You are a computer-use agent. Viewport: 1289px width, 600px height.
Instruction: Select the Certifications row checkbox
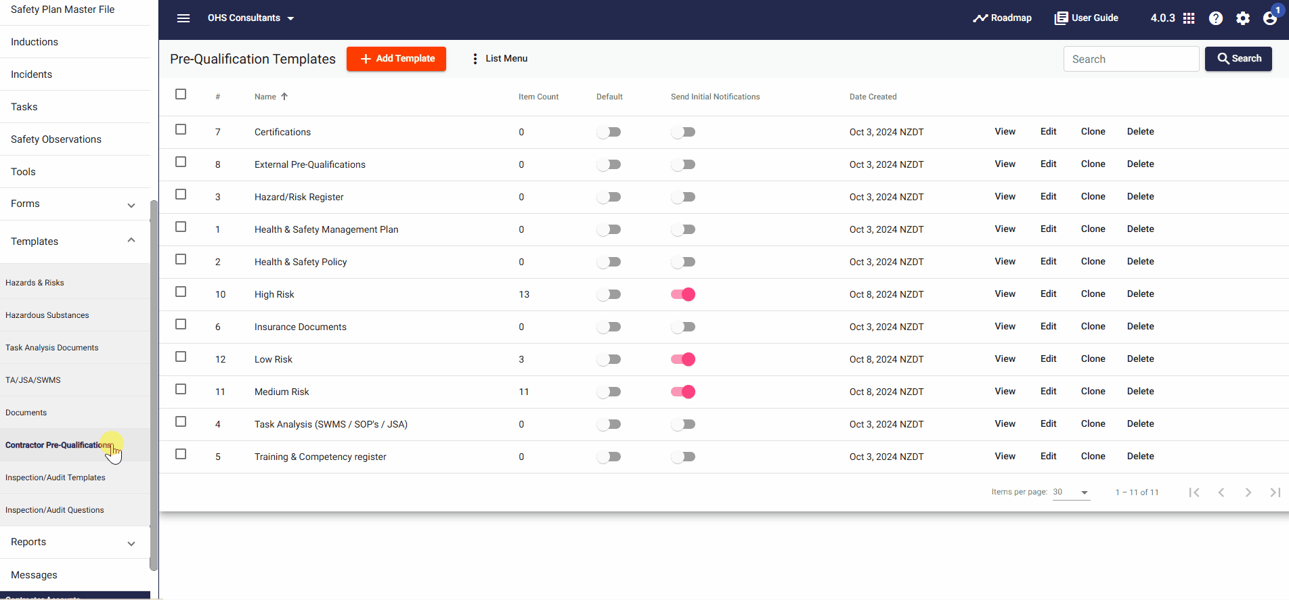181,129
